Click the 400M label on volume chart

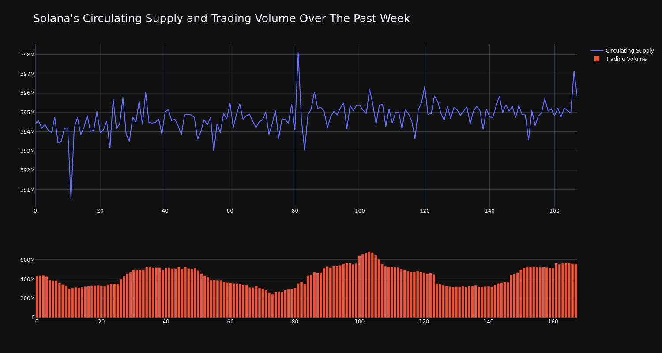pyautogui.click(x=27, y=279)
